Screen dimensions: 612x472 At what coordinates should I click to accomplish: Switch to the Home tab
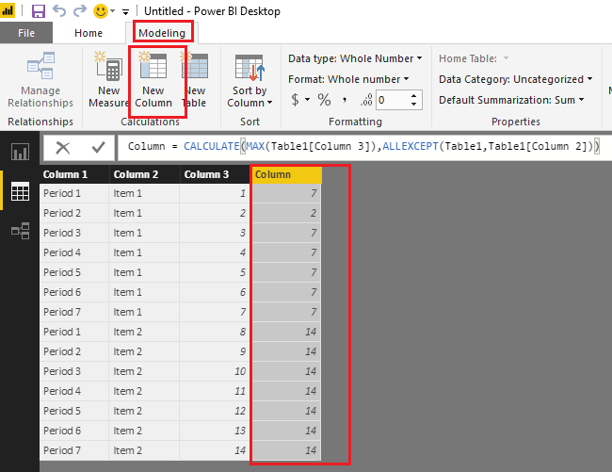(89, 33)
